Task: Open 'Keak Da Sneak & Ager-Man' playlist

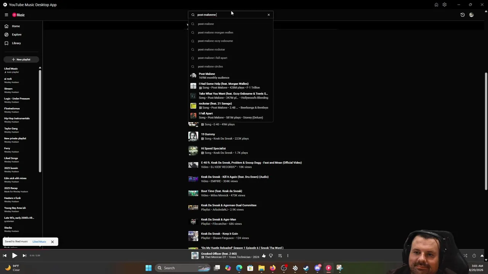Action: coord(218,220)
